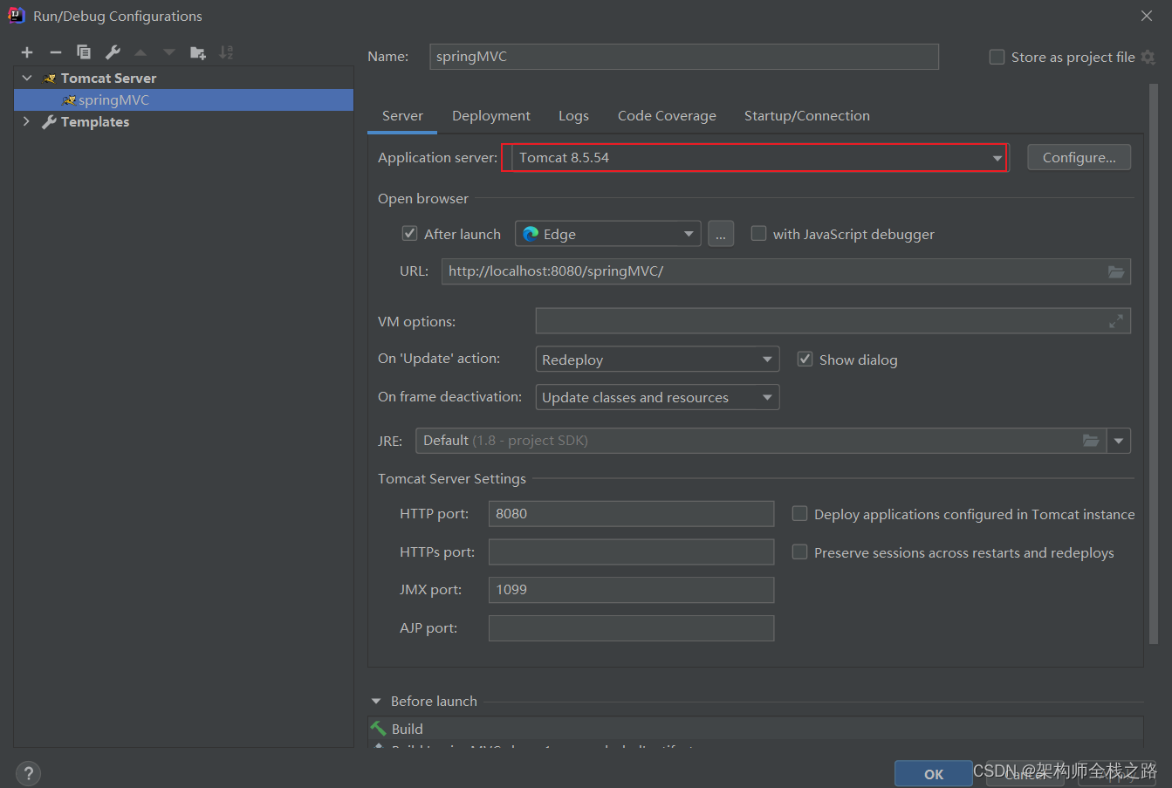The image size is (1172, 788).
Task: Switch to the Deployment tab
Action: [490, 116]
